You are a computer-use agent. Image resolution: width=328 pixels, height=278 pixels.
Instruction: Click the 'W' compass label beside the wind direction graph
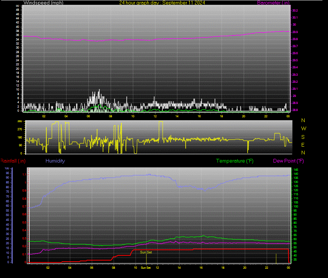point(304,129)
